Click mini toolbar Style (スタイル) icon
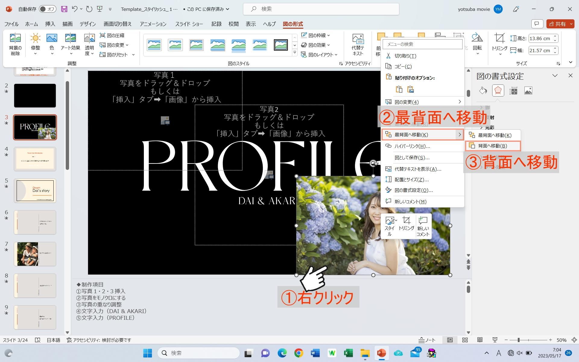 (390, 226)
